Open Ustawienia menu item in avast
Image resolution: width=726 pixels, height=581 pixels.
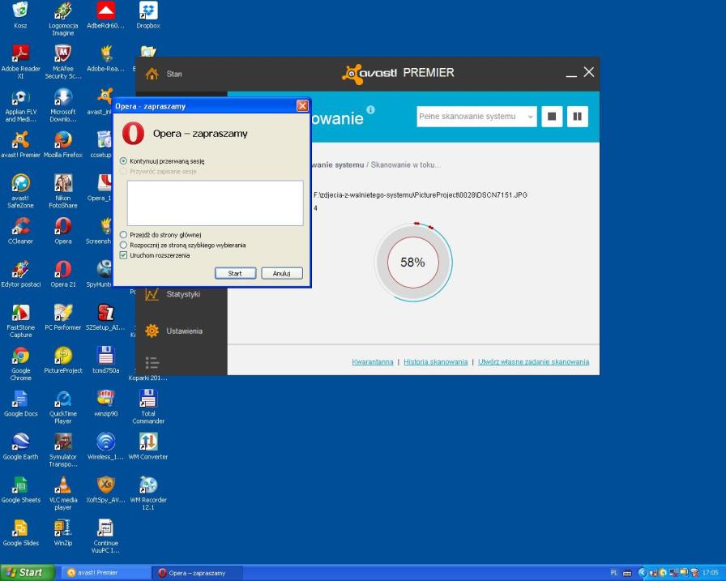tap(184, 331)
